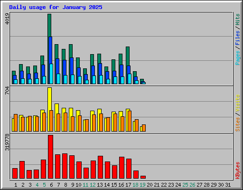Click the red KBytes bar for day 13
The image size is (243, 190).
[x=100, y=167]
